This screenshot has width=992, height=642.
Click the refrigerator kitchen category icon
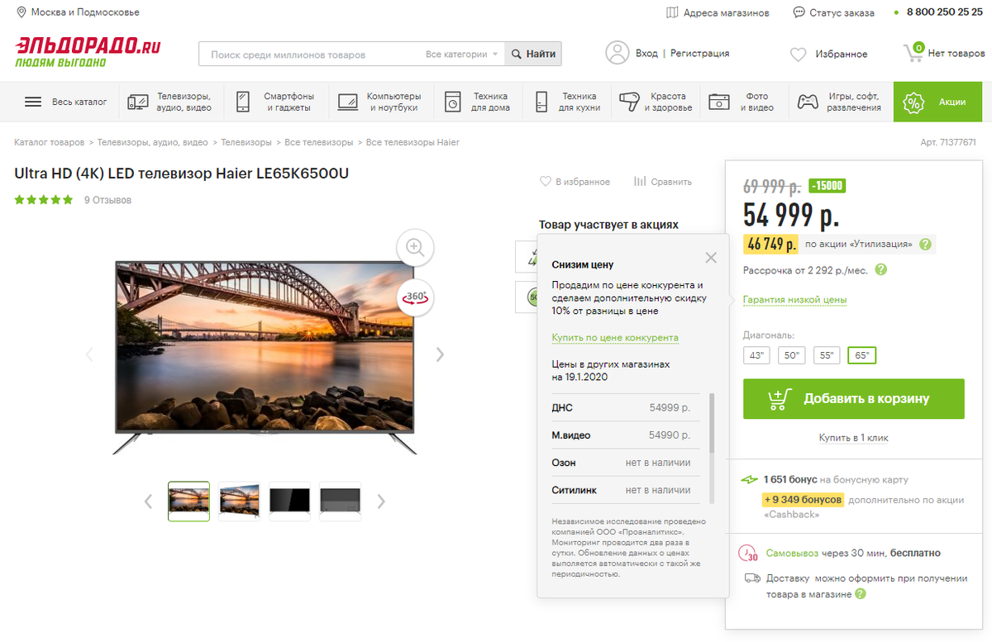pos(541,102)
